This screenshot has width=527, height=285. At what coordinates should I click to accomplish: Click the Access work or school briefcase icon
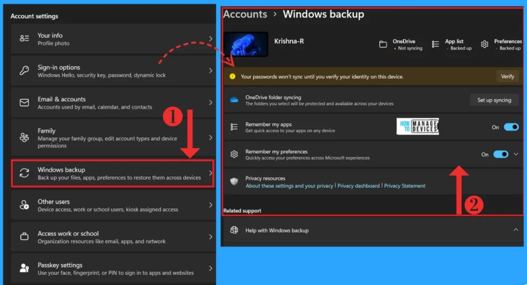[x=24, y=237]
